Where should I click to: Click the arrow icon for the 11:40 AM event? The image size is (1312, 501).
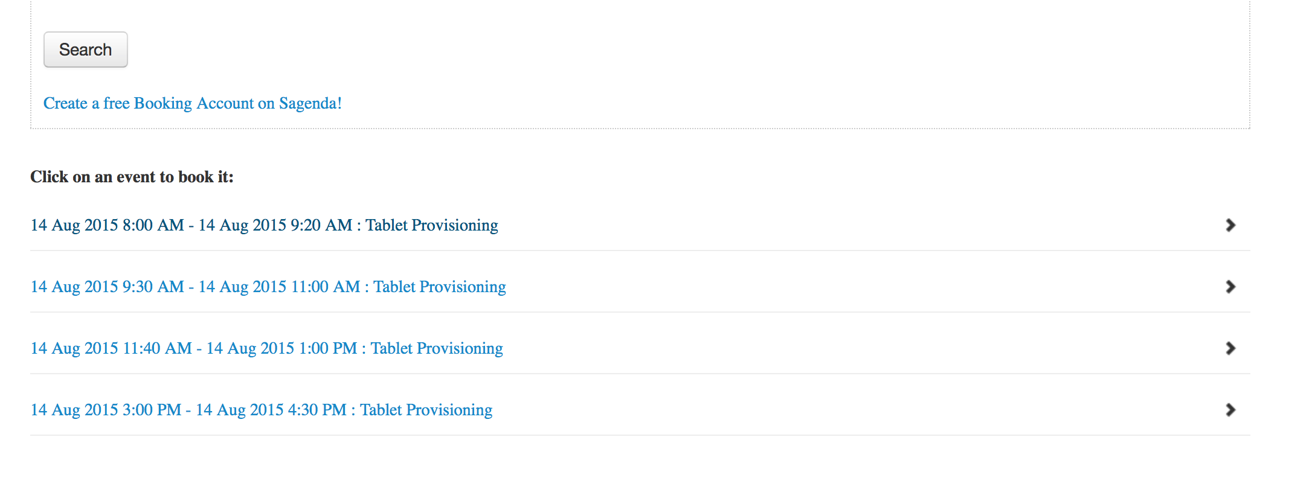(1230, 348)
